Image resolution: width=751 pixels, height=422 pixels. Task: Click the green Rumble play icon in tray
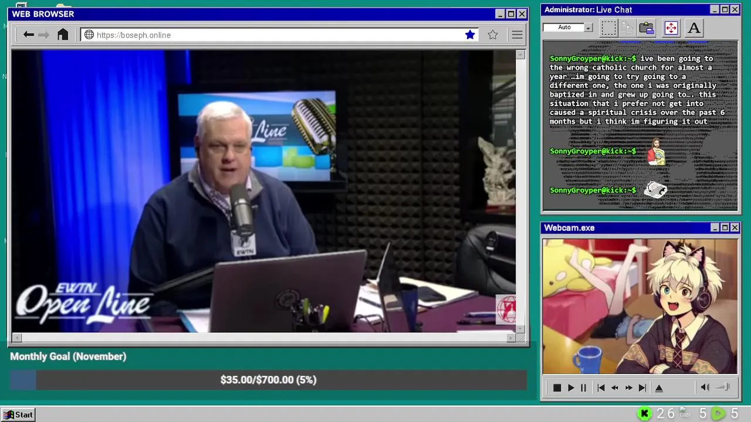[718, 414]
